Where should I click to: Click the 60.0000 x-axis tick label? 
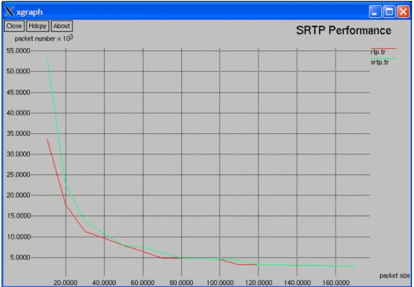(143, 283)
